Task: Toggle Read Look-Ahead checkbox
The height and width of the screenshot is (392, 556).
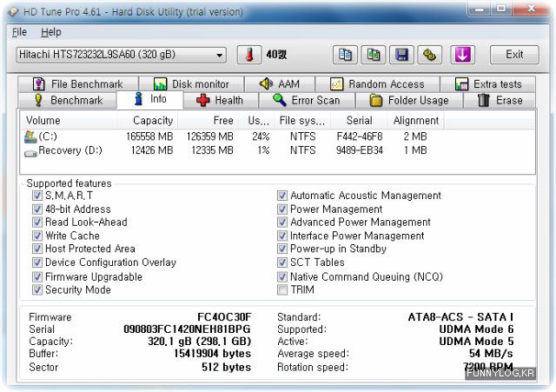Action: point(36,223)
